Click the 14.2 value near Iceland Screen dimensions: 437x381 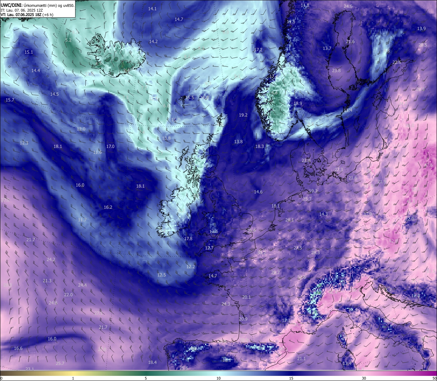pos(153,41)
